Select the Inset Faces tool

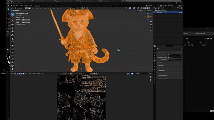tap(13, 49)
